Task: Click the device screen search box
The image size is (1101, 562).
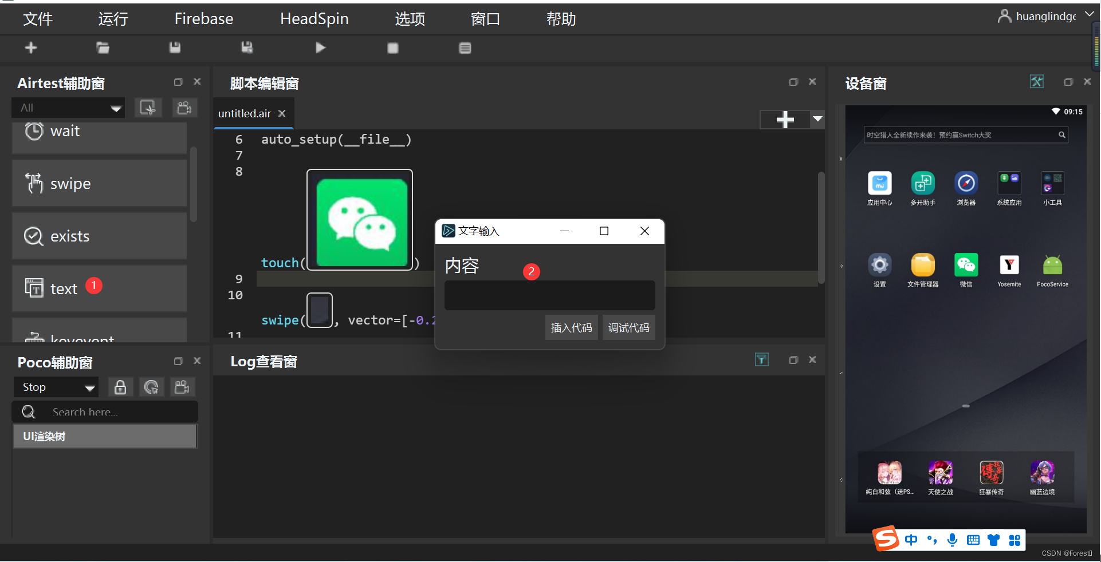Action: tap(966, 135)
